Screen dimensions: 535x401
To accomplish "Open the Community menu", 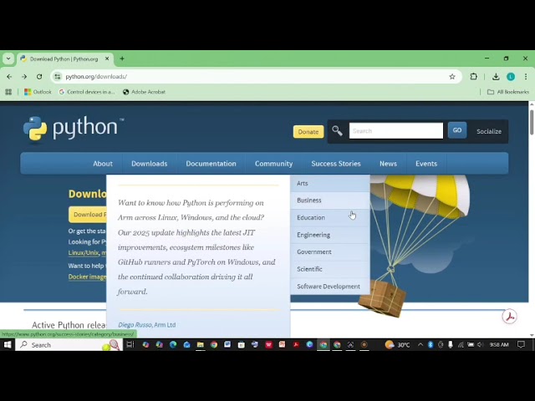I will (x=273, y=164).
